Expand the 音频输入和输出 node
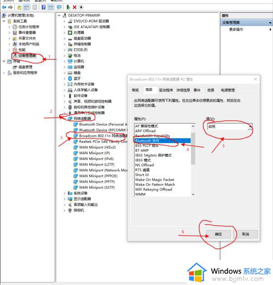Screen dimensions: 273x285 point(65,205)
